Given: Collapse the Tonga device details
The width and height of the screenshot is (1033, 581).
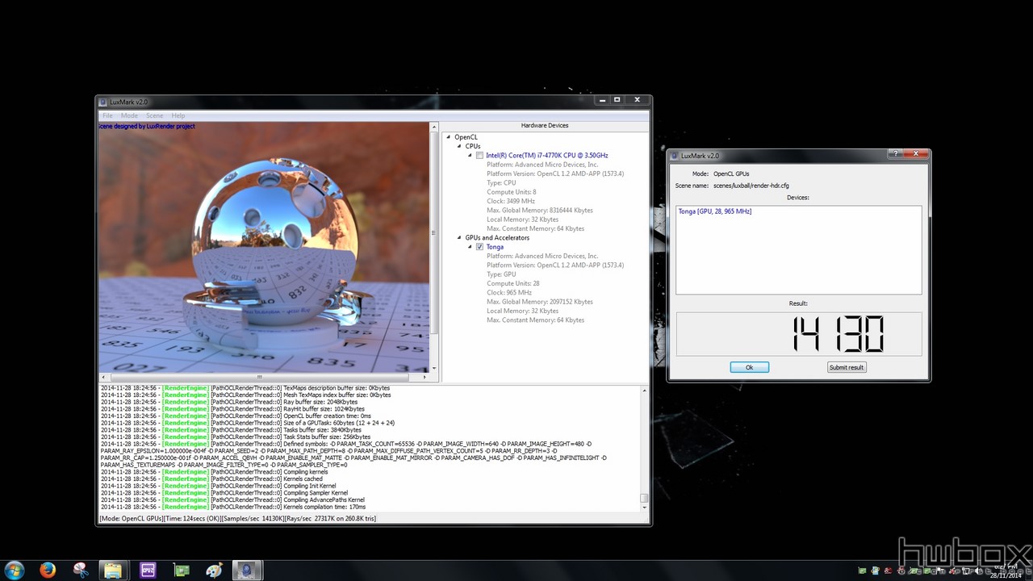Looking at the screenshot, I should 470,247.
